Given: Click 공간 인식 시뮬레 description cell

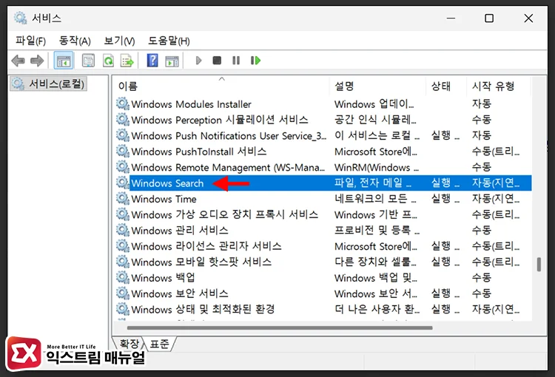Looking at the screenshot, I should point(375,120).
